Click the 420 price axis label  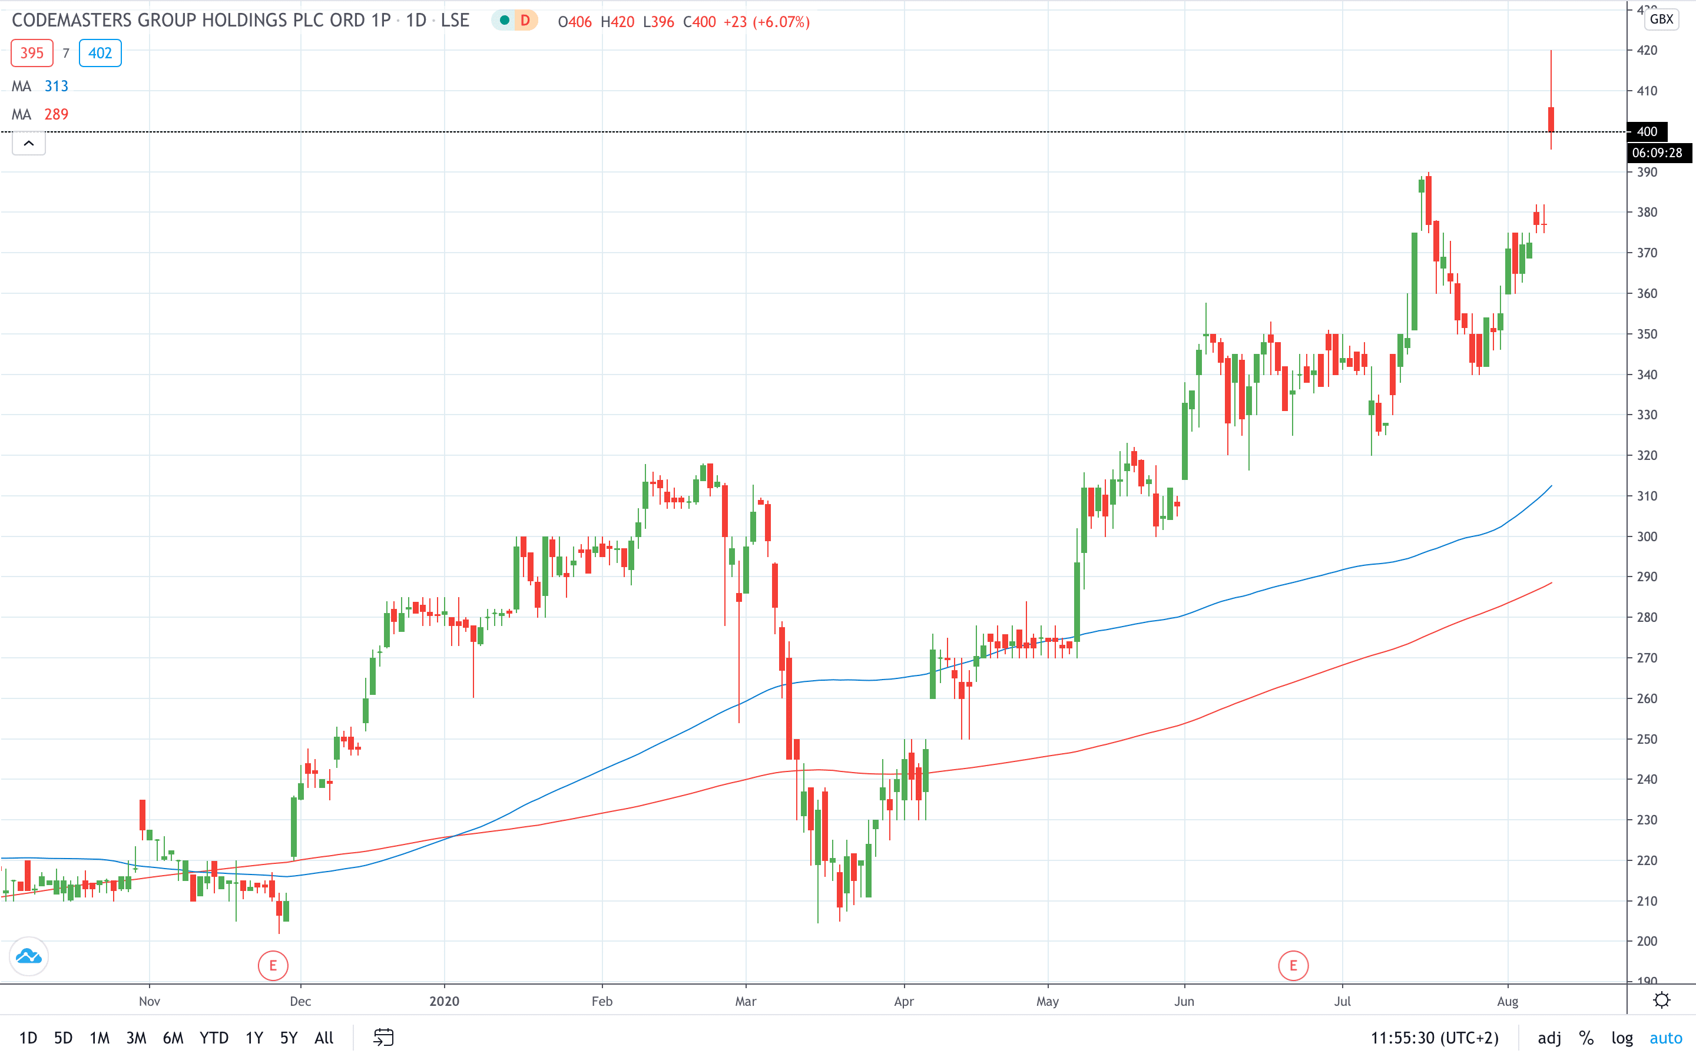point(1647,51)
